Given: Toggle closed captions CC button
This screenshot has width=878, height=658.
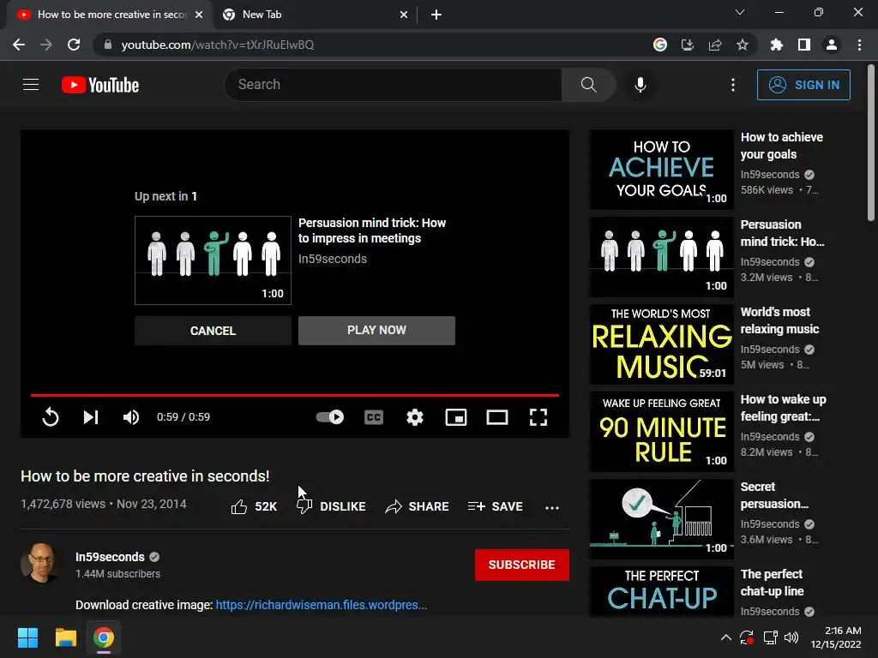Looking at the screenshot, I should 374,417.
